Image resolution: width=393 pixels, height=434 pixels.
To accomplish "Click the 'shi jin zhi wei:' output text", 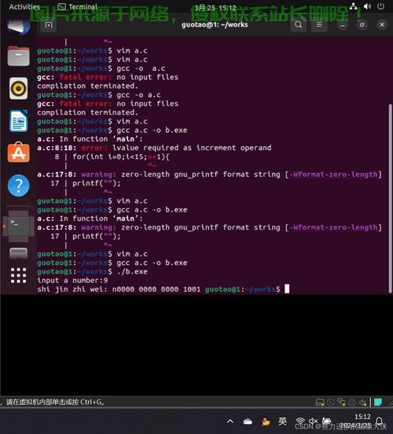I will 72,289.
